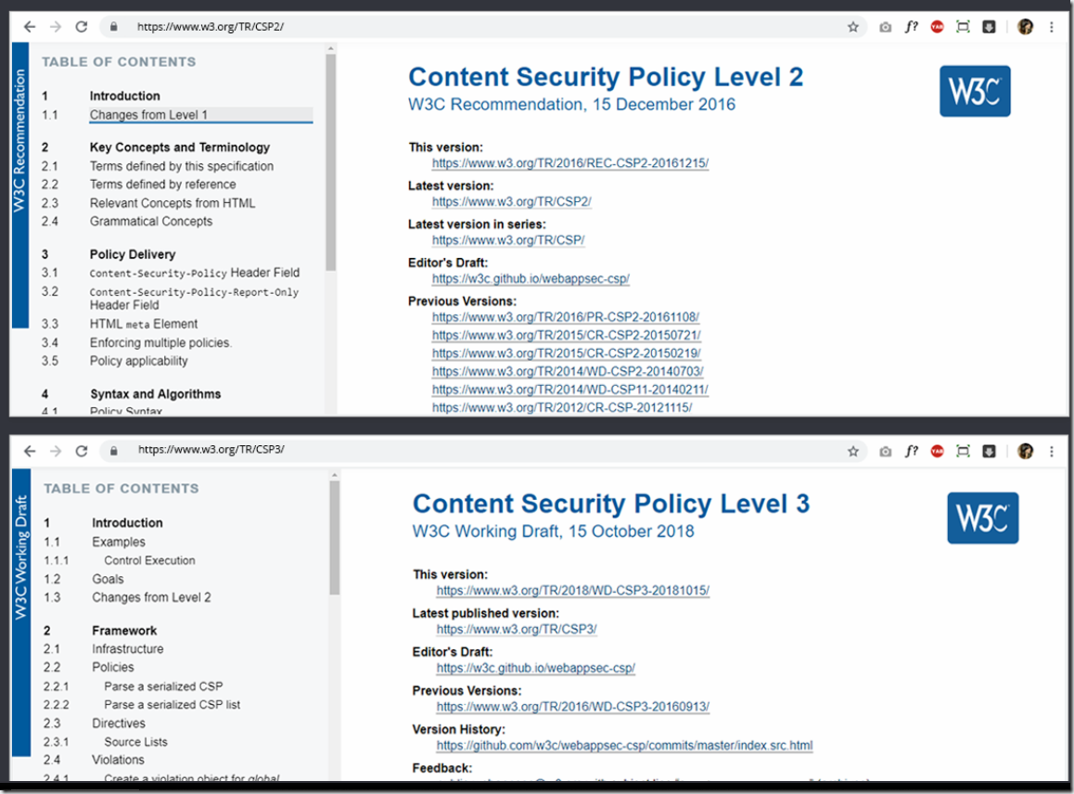Go back in the CSP2 browser window
Screen dimensions: 1074x794
pyautogui.click(x=30, y=27)
